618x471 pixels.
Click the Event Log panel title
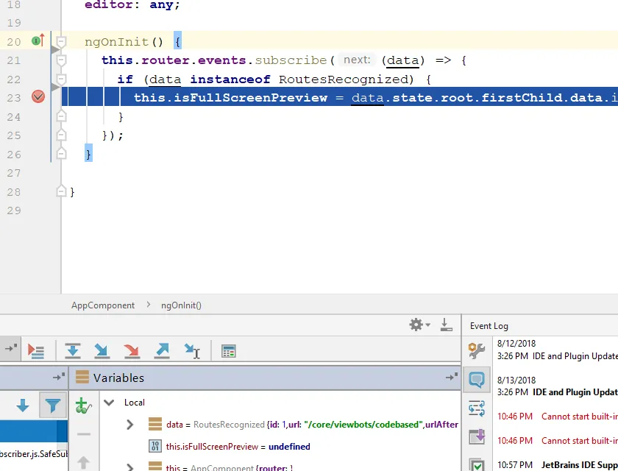pyautogui.click(x=489, y=326)
